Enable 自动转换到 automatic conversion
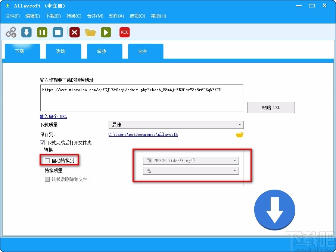 tap(47, 160)
